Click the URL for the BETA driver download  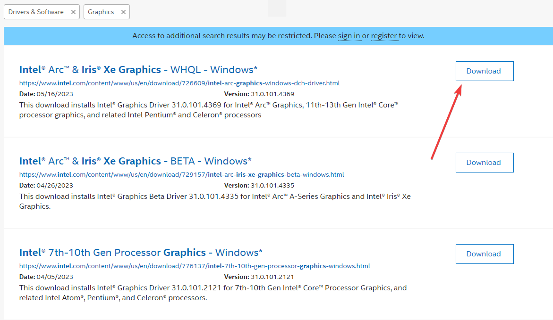pos(180,174)
